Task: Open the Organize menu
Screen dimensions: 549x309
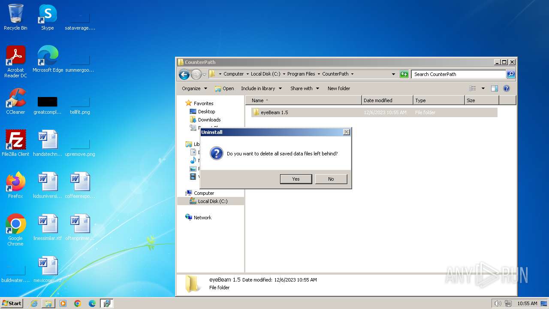Action: click(x=194, y=88)
